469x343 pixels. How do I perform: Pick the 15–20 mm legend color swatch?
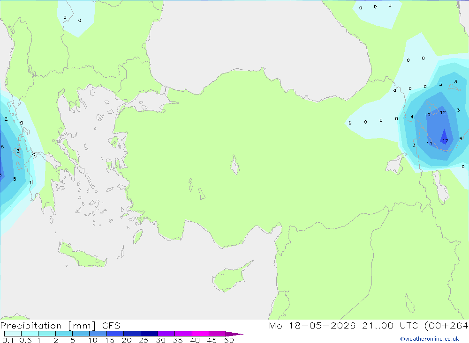coord(115,334)
